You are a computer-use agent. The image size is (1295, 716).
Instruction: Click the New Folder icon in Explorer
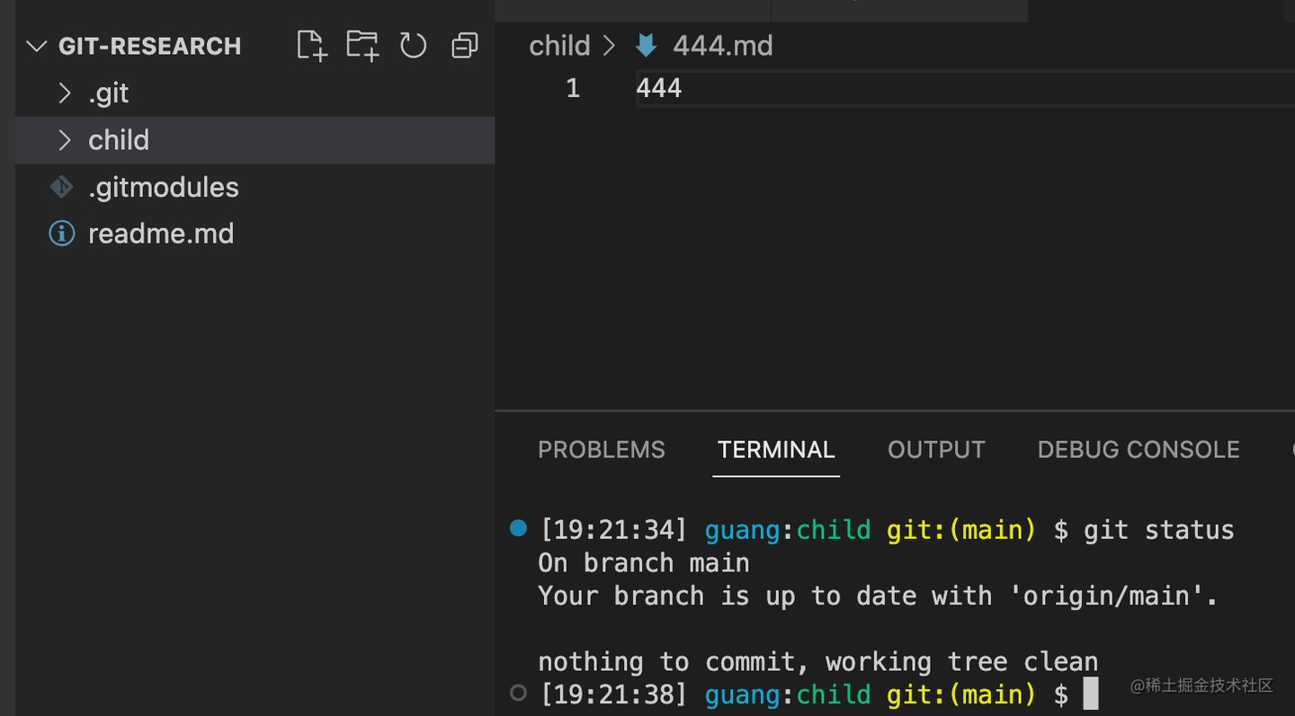pos(362,45)
